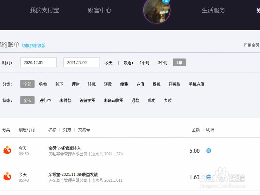Viewport: 260px width, 195px height.
Task: Filter status by 未确认收货
Action: click(x=113, y=100)
